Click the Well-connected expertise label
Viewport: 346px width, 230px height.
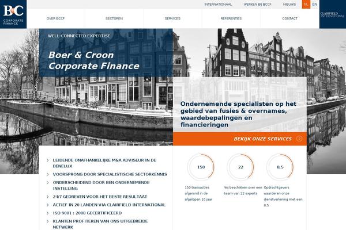click(x=79, y=36)
